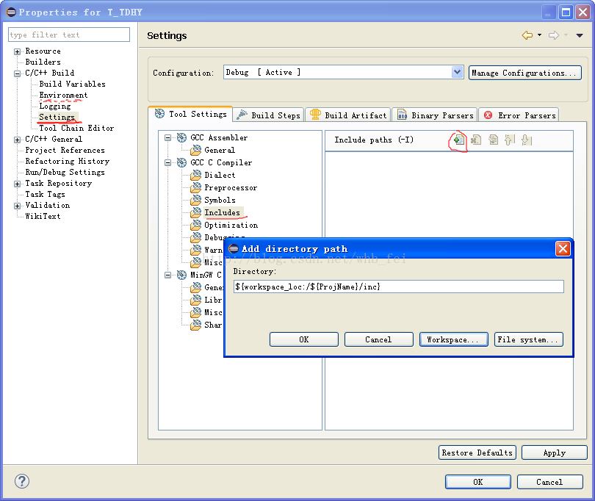Click the Add include path icon

click(458, 140)
